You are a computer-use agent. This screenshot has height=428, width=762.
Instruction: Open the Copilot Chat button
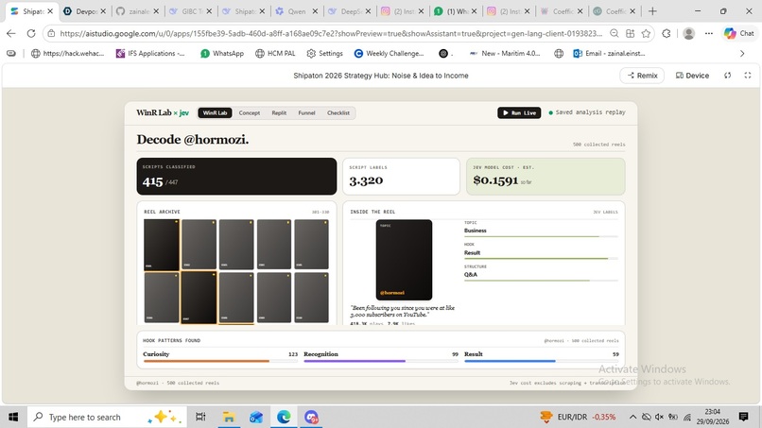739,33
